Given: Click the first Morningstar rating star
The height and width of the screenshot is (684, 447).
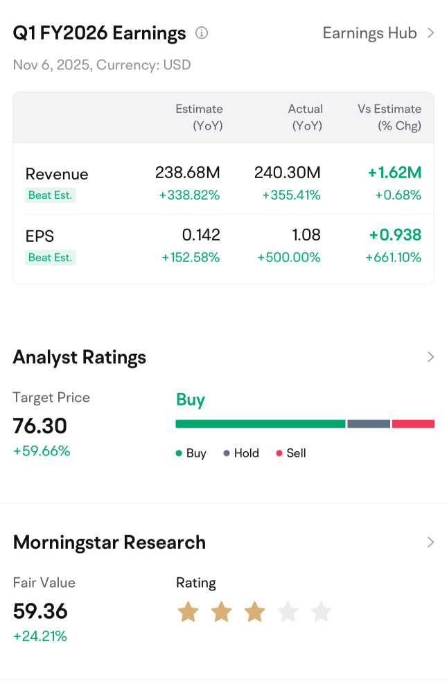Looking at the screenshot, I should click(x=188, y=612).
